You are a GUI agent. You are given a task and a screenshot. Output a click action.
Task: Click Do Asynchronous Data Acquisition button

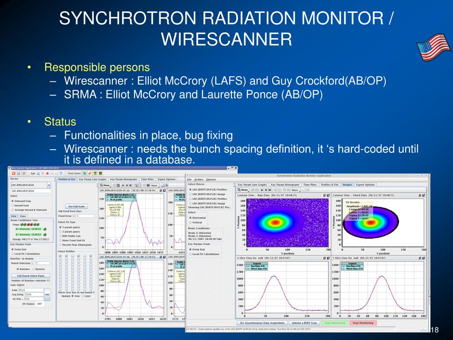coord(262,323)
